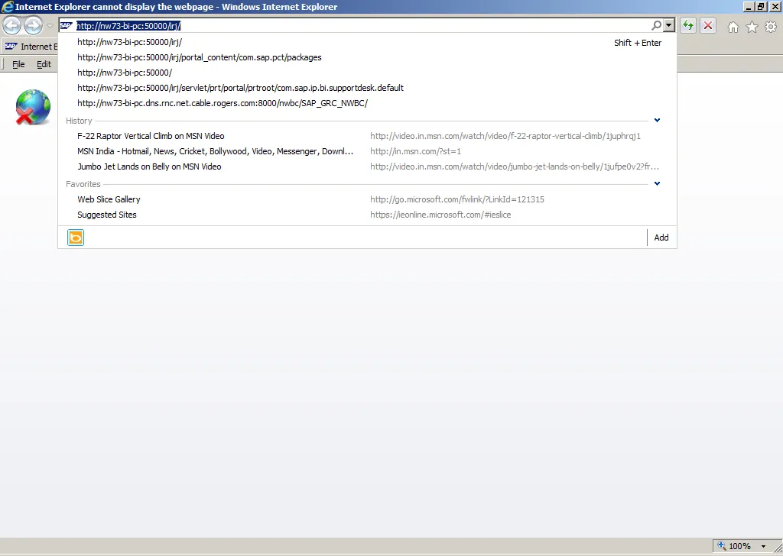Viewport: 783px width, 556px height.
Task: Click Add search provider button
Action: coord(661,238)
